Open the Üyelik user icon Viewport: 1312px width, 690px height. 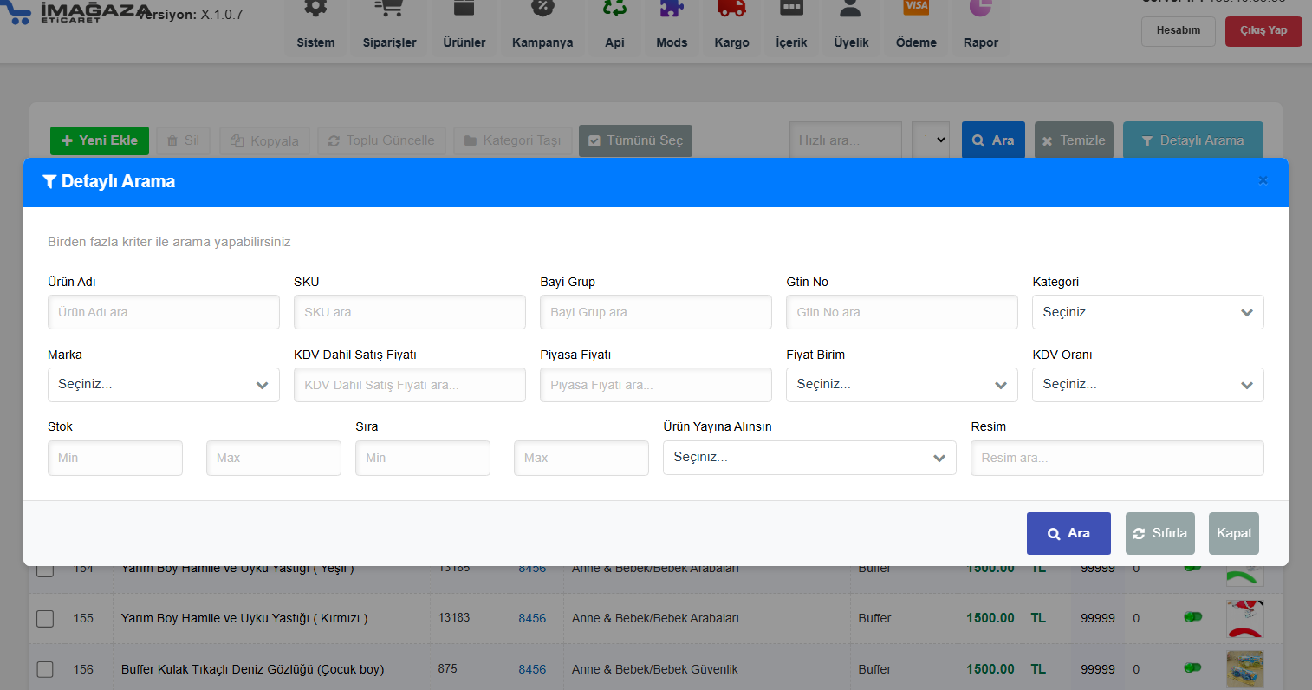(x=851, y=9)
